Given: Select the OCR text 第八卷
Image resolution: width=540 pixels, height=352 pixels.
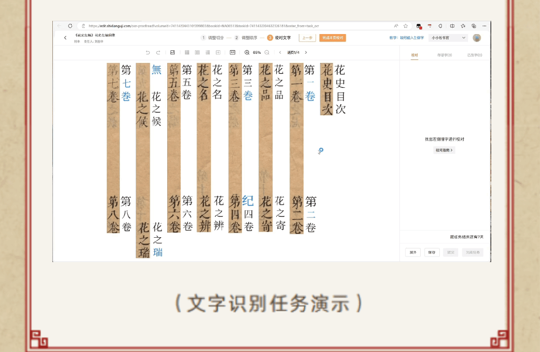Looking at the screenshot, I should (x=126, y=214).
